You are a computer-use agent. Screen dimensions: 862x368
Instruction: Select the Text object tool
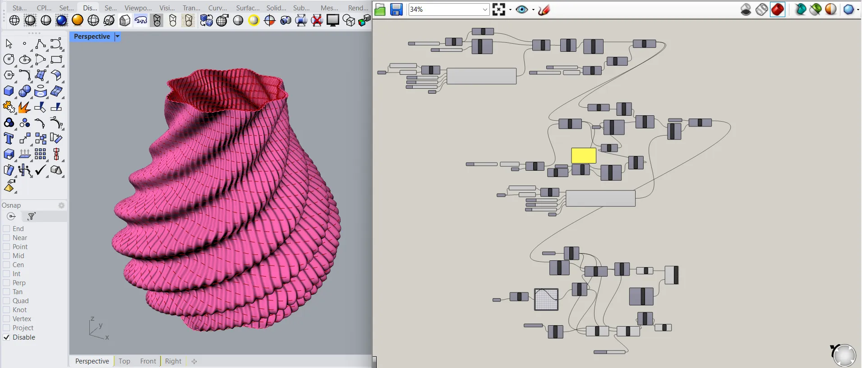pos(9,139)
